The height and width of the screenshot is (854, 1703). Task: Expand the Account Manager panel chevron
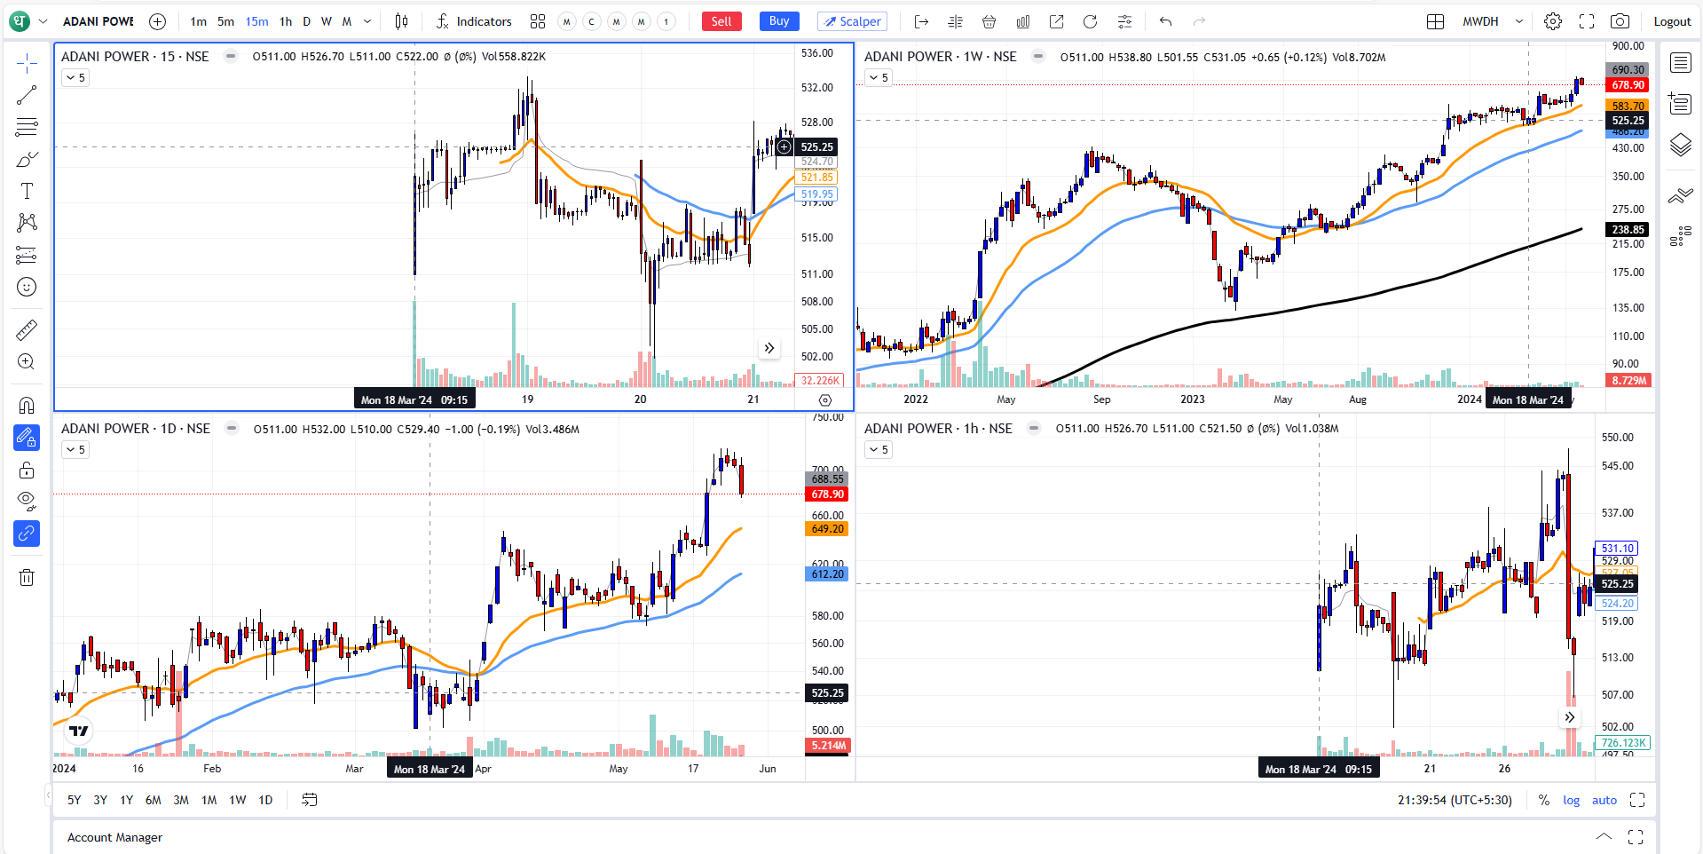(1604, 836)
